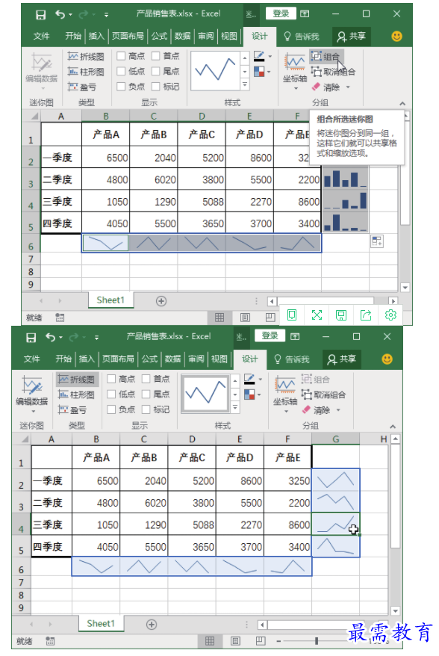Add new sheet with plus icon in bottom window
The width and height of the screenshot is (439, 656).
(x=152, y=625)
